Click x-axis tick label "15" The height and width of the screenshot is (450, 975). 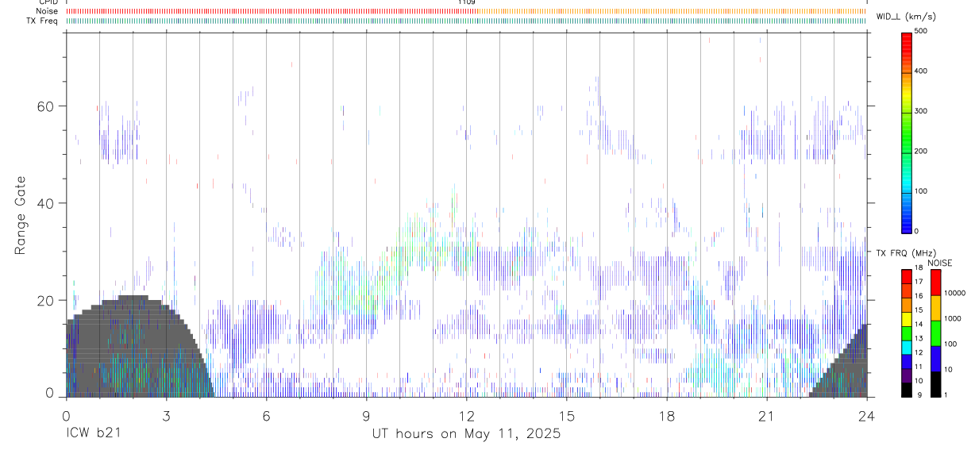tap(566, 416)
